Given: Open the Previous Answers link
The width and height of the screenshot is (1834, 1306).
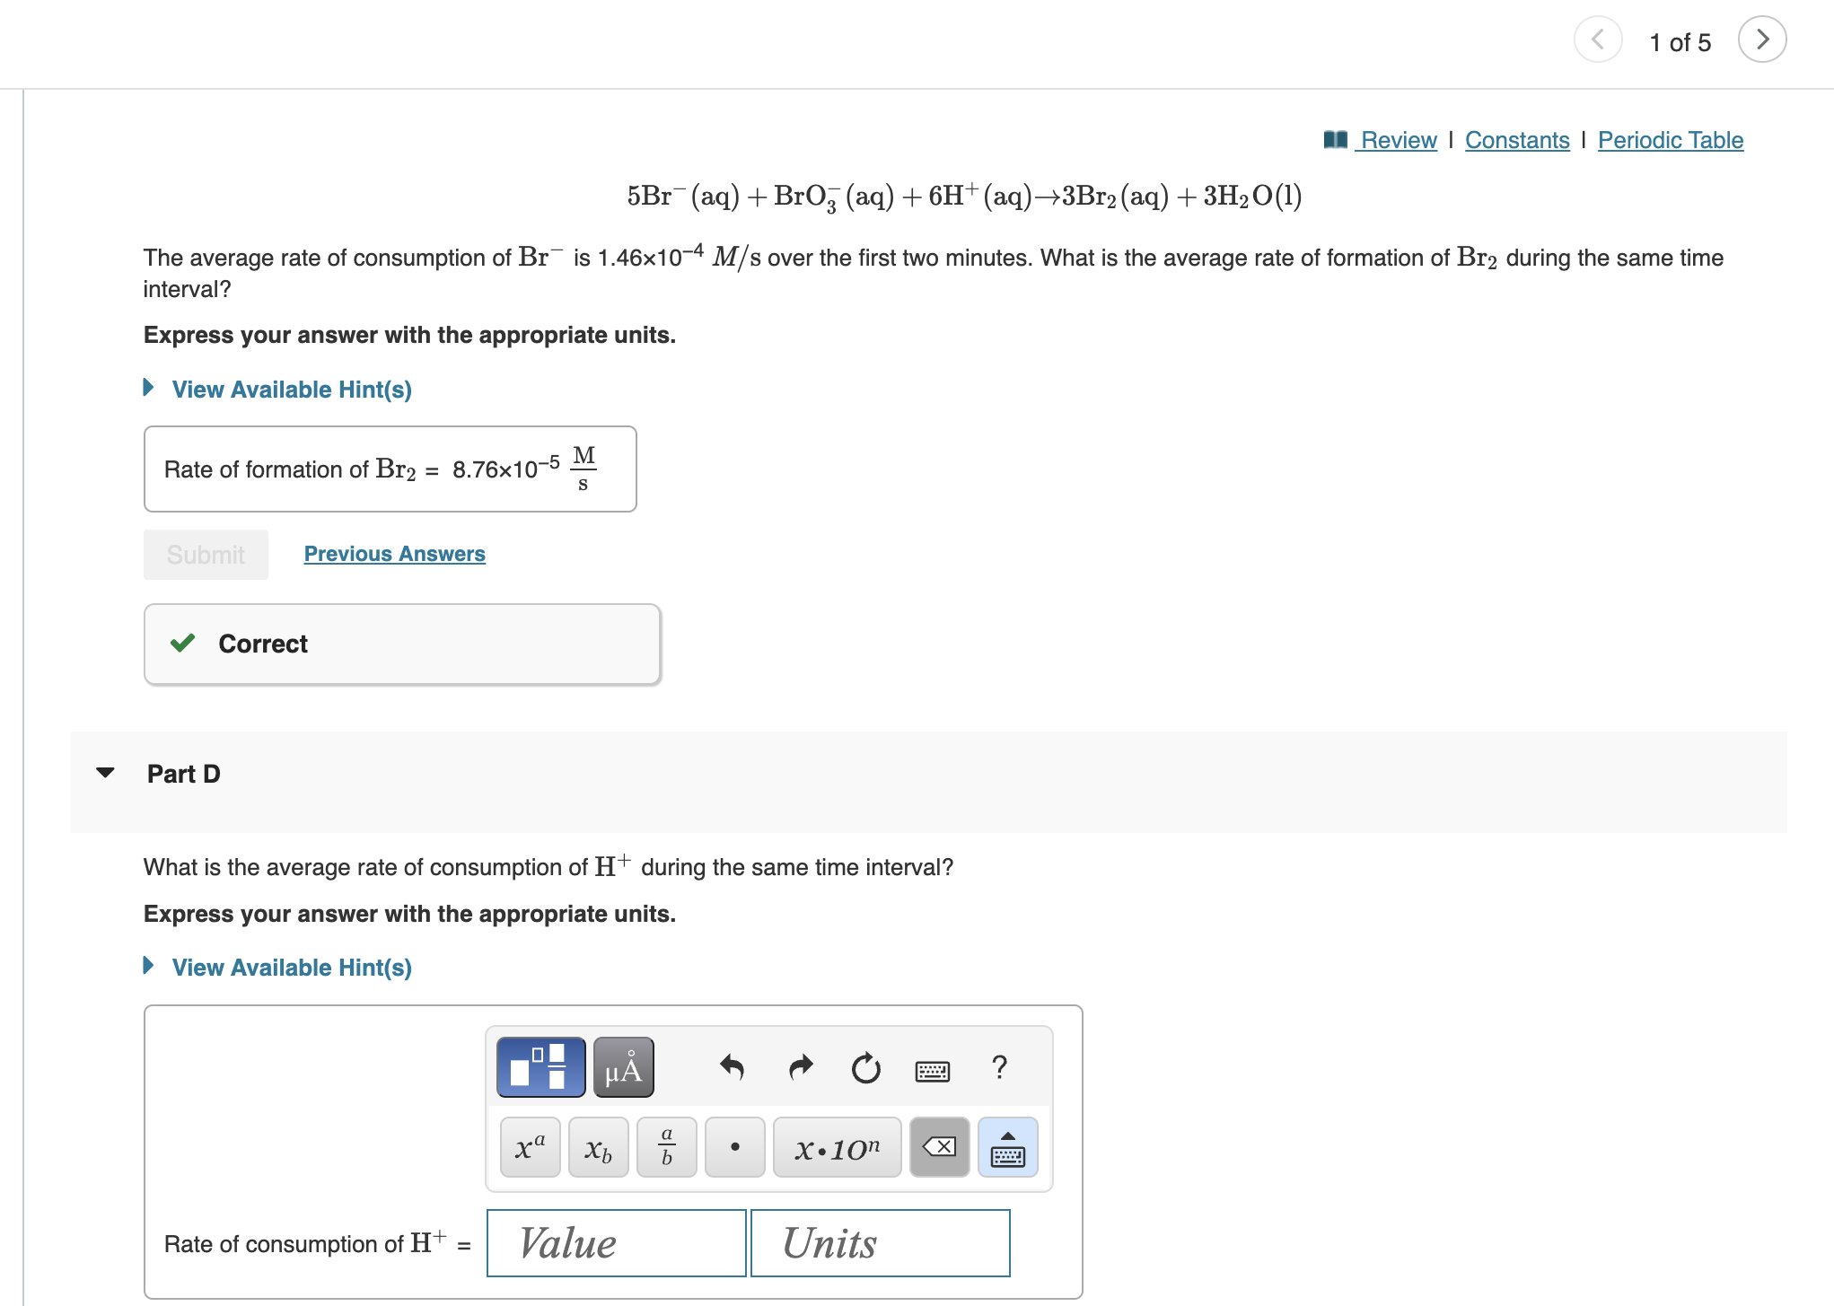Looking at the screenshot, I should (394, 554).
